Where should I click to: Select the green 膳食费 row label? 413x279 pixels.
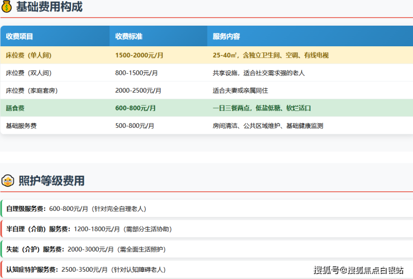pyautogui.click(x=15, y=108)
